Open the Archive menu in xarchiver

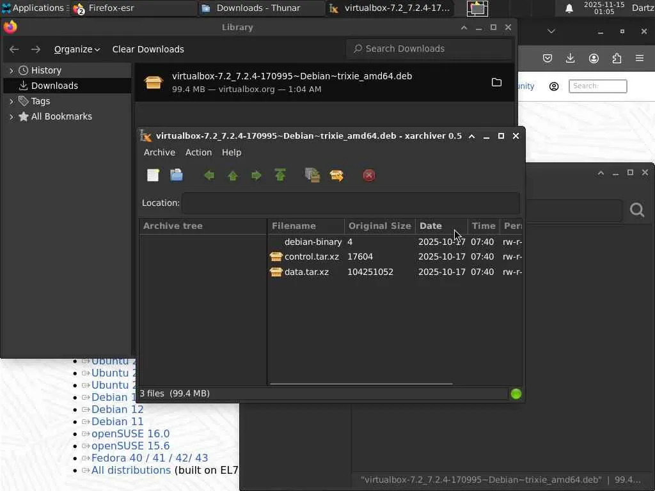(159, 152)
